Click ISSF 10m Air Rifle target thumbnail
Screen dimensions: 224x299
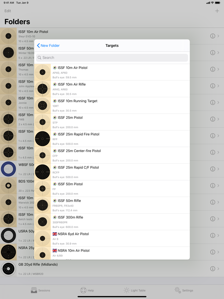coord(43,89)
